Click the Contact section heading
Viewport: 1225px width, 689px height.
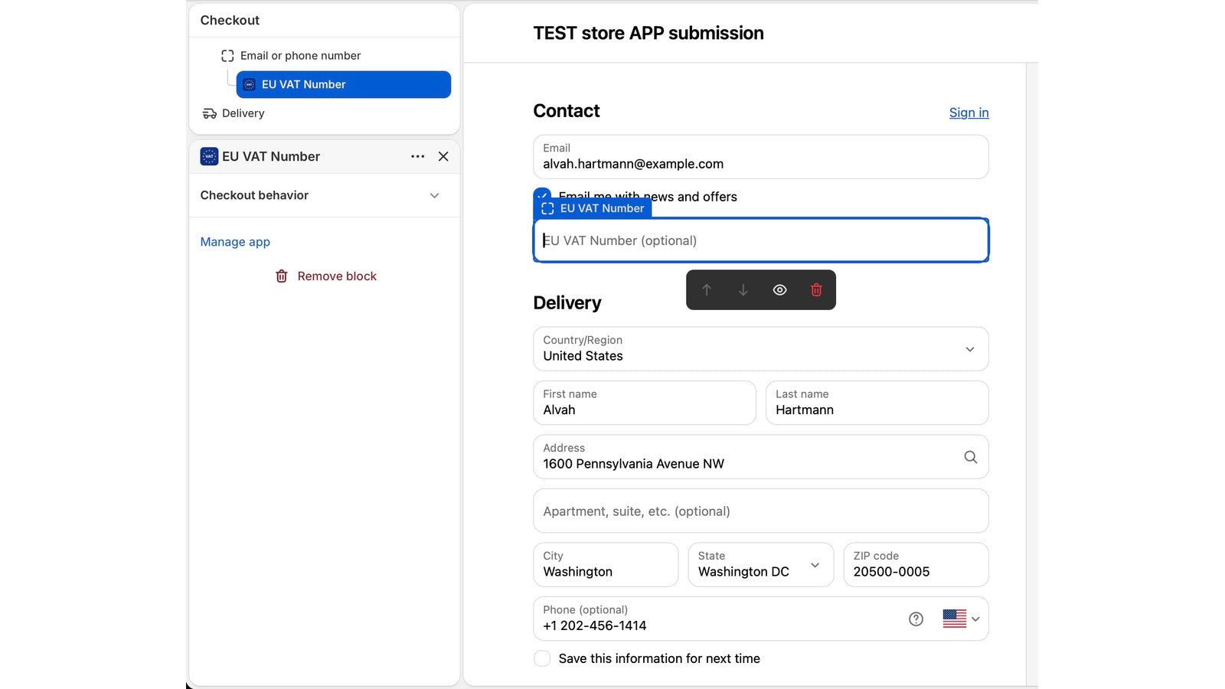pyautogui.click(x=567, y=111)
